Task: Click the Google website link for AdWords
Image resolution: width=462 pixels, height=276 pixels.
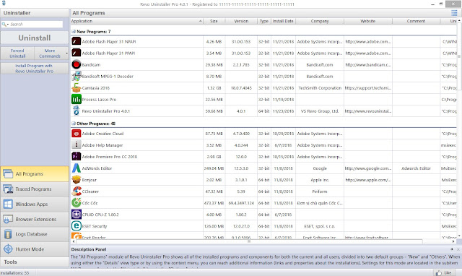Action: point(368,168)
